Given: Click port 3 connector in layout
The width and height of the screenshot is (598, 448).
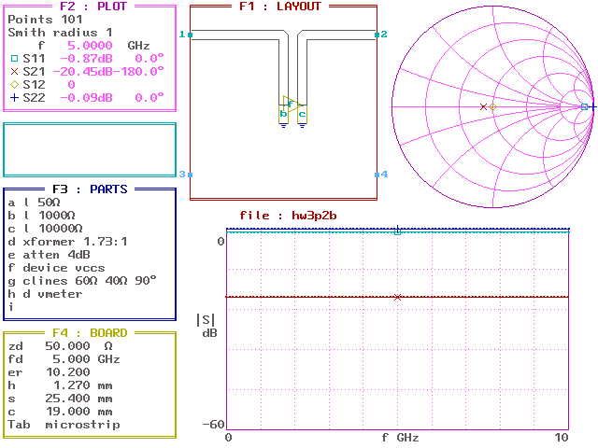Looking at the screenshot, I should pyautogui.click(x=190, y=175).
